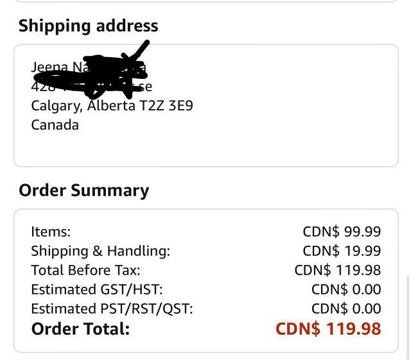
Task: Click the CDN$ 99.99 items amount
Action: (x=342, y=232)
